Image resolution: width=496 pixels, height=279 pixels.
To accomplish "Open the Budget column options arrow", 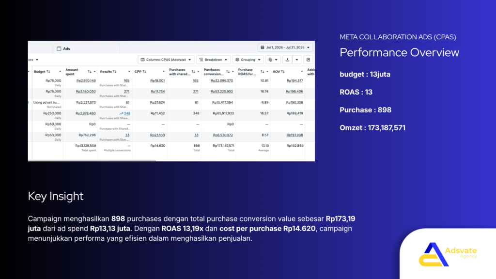I will 60,72.
